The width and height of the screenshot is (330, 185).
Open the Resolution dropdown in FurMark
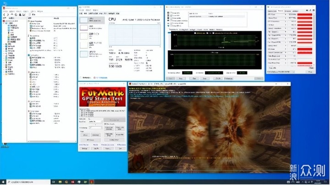pos(95,122)
